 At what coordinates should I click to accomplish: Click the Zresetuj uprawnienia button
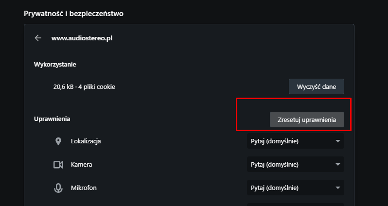(x=307, y=120)
